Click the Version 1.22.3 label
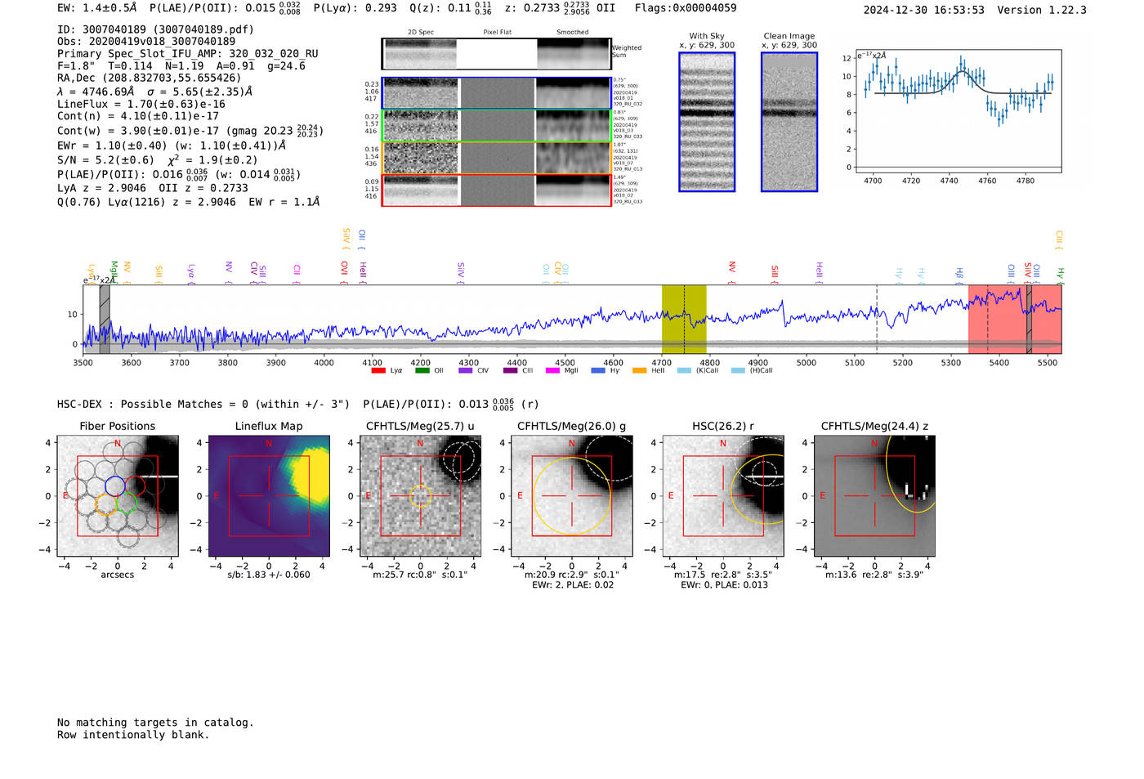Screen dimensions: 1144x779 coord(1042,11)
